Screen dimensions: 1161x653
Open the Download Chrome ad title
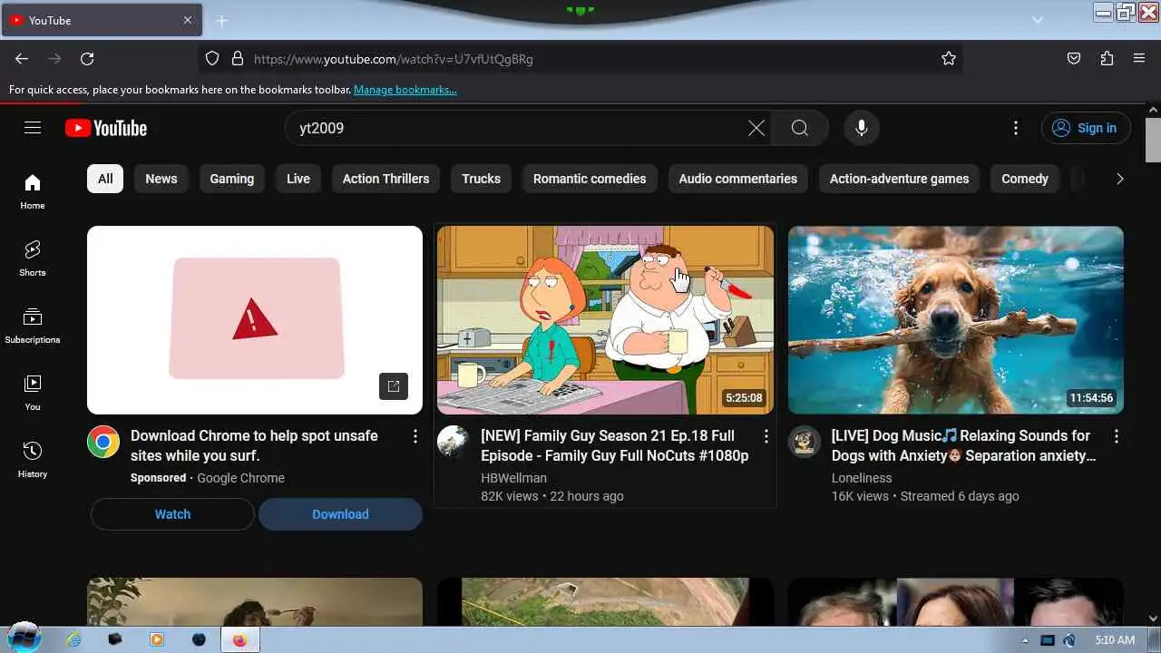[254, 445]
